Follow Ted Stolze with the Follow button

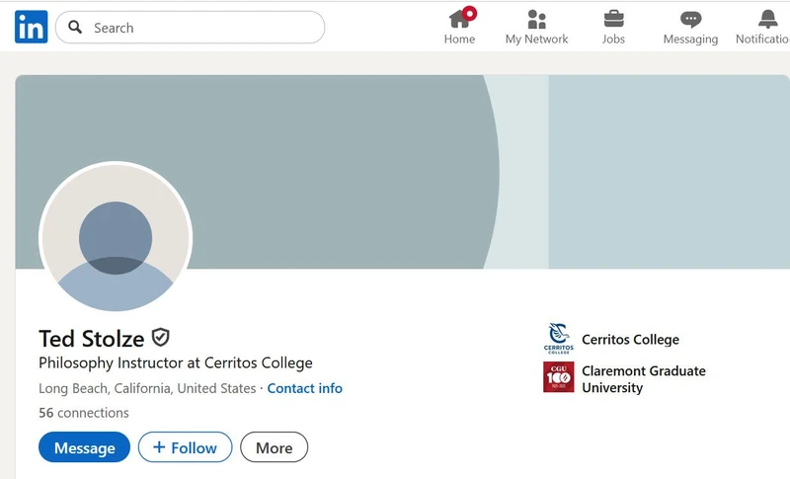[x=185, y=447]
